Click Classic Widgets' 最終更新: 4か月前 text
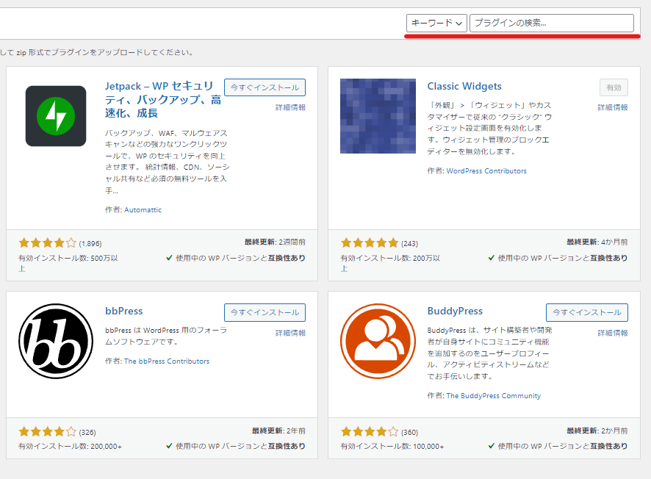 point(597,242)
